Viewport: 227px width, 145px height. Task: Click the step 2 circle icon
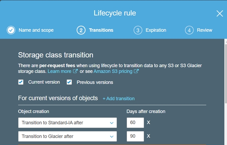tap(81, 30)
